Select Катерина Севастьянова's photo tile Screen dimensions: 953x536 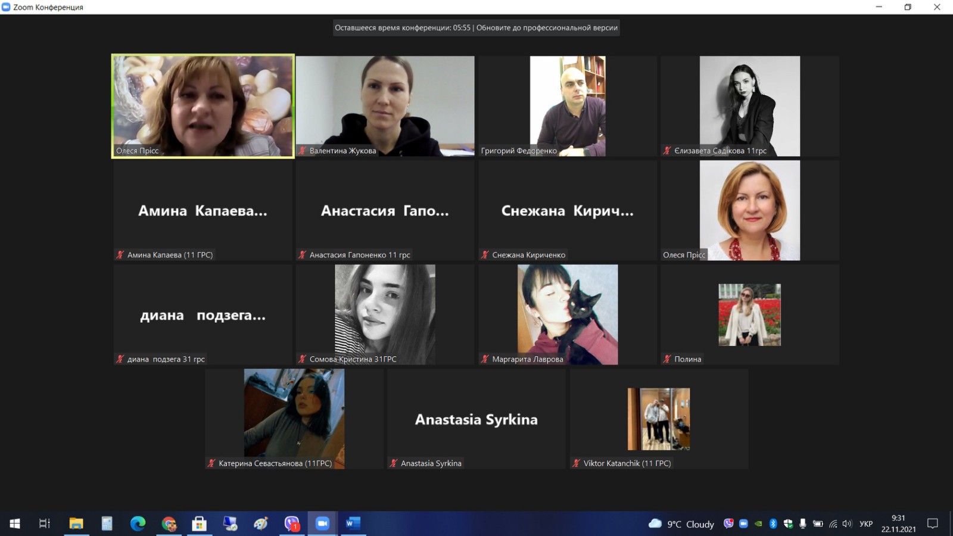(294, 419)
